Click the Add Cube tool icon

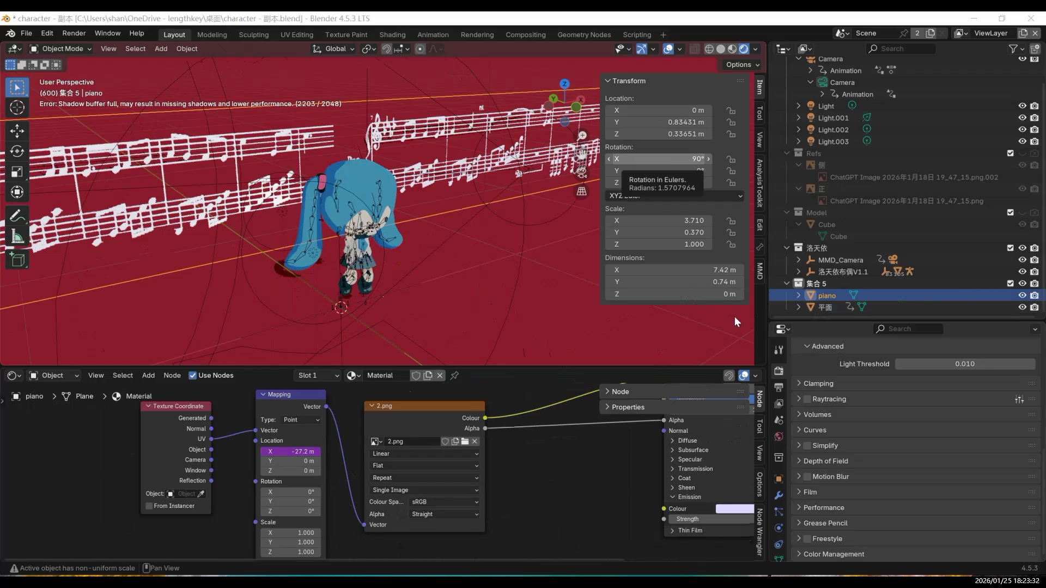pos(17,260)
